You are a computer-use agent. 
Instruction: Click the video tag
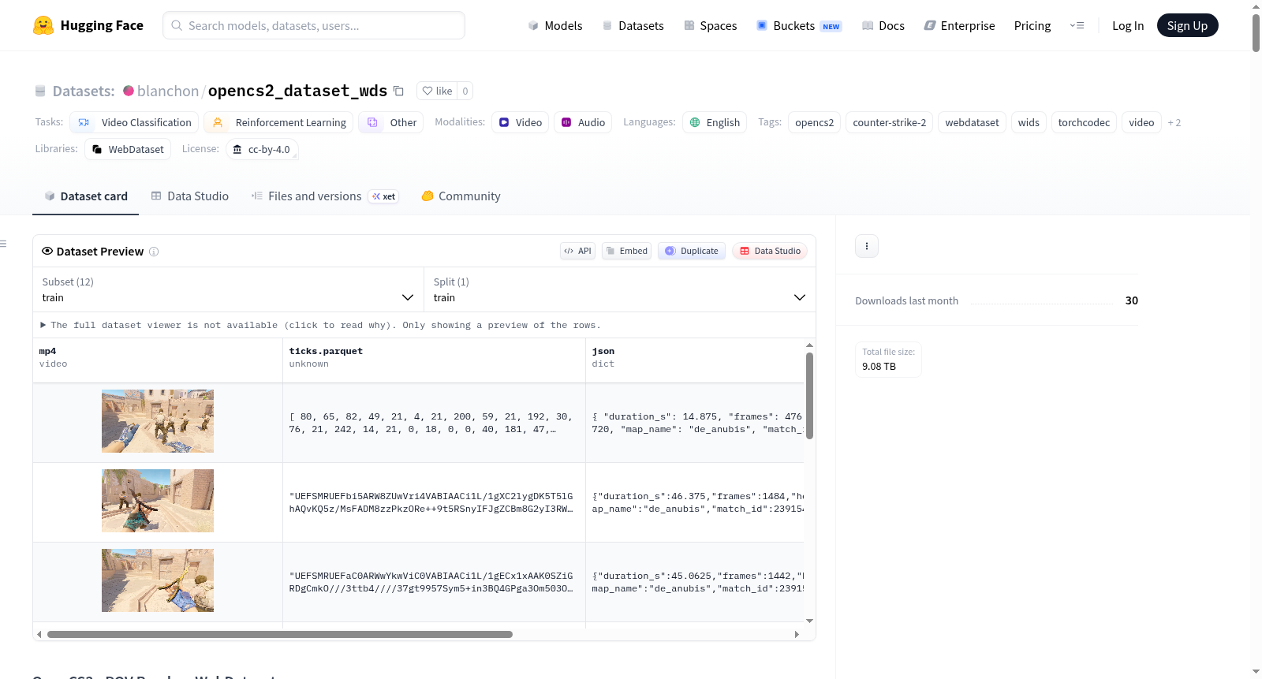click(x=1141, y=122)
